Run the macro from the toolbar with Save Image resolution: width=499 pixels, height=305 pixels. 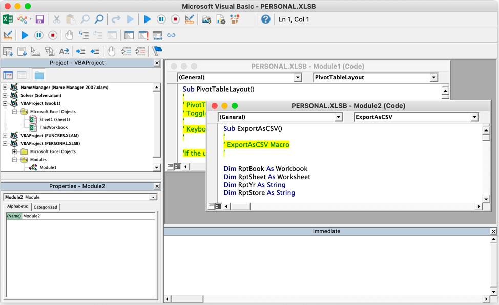click(x=147, y=19)
